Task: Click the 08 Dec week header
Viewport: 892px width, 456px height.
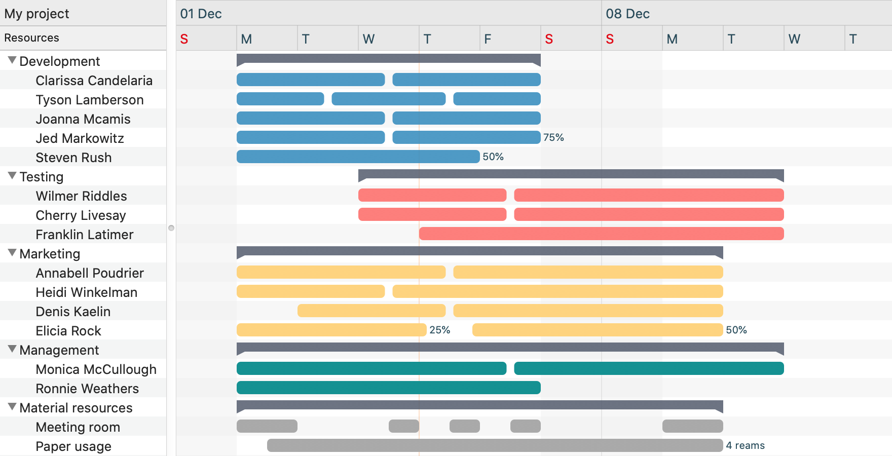Action: coord(627,14)
